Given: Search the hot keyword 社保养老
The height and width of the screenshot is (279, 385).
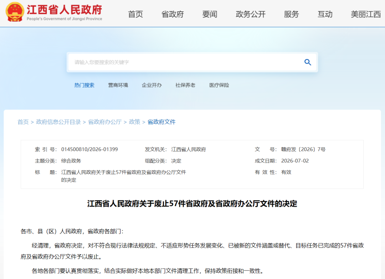Looking at the screenshot, I should pos(185,85).
